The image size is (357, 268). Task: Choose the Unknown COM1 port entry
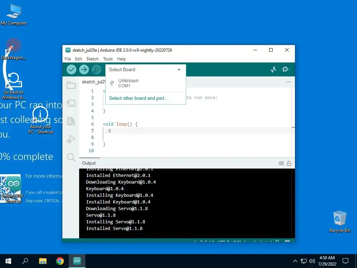click(x=146, y=83)
